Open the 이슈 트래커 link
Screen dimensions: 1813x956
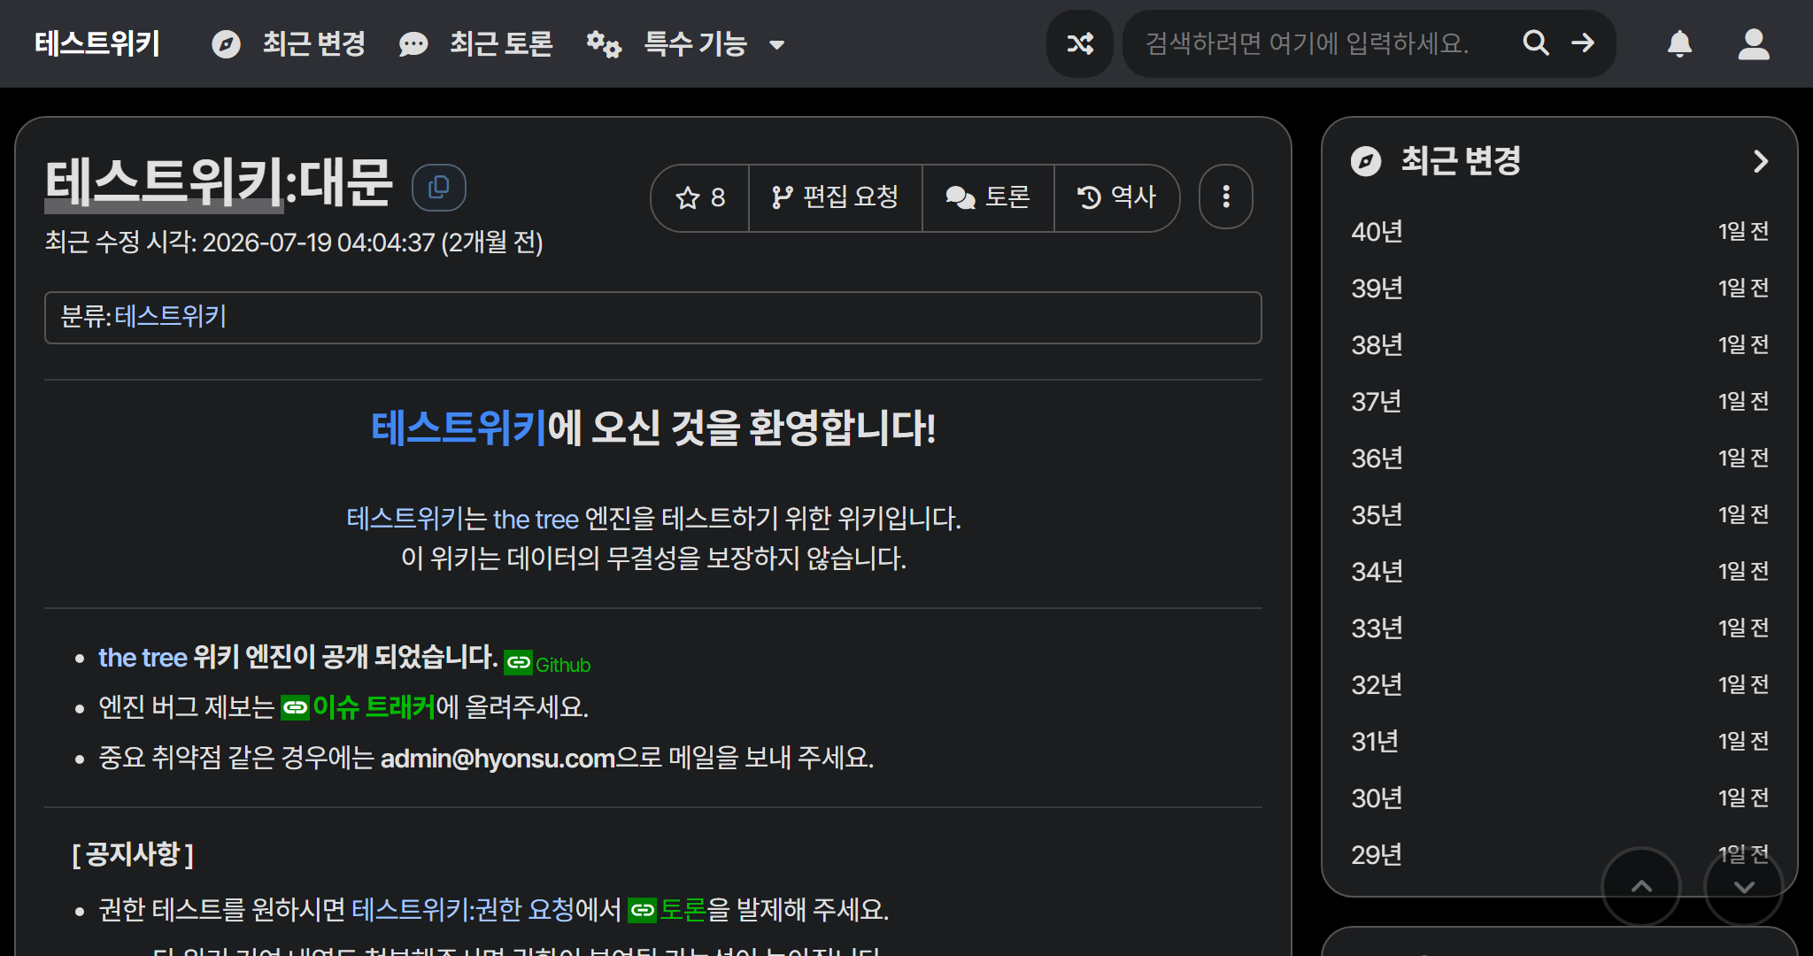pos(374,707)
